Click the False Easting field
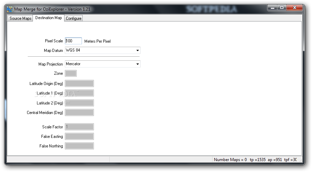312x172 pixels. [x=80, y=136]
